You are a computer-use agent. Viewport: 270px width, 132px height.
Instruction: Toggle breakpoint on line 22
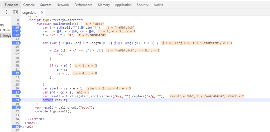pos(16,73)
